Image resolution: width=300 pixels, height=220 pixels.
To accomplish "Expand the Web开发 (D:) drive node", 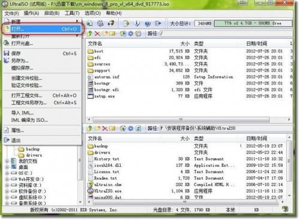I will point(7,179).
